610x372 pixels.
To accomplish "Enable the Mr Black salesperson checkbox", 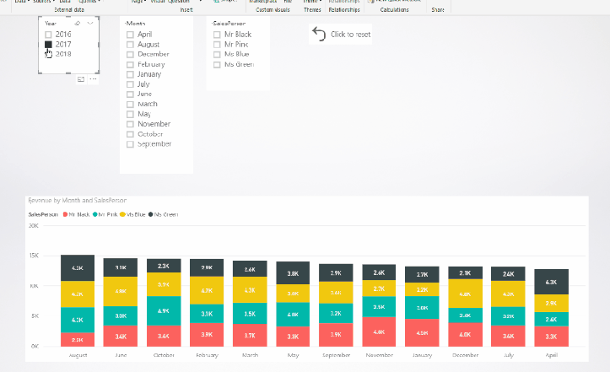I will tap(218, 35).
